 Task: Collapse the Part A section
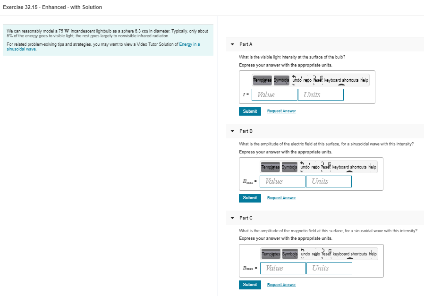[232, 44]
